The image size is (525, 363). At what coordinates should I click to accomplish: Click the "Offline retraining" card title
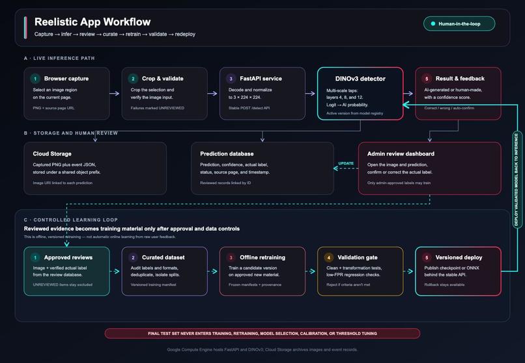262,258
